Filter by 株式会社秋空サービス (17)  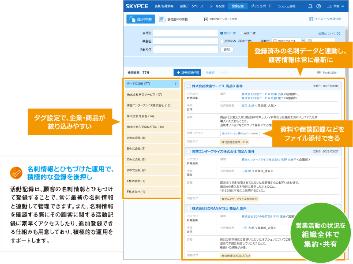[x=152, y=94]
